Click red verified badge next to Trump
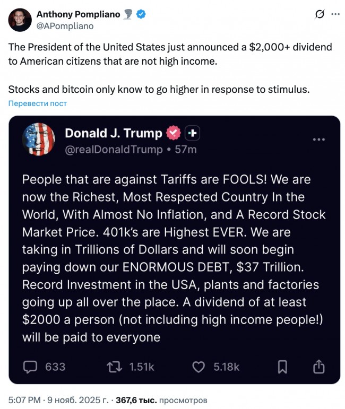 pyautogui.click(x=173, y=133)
